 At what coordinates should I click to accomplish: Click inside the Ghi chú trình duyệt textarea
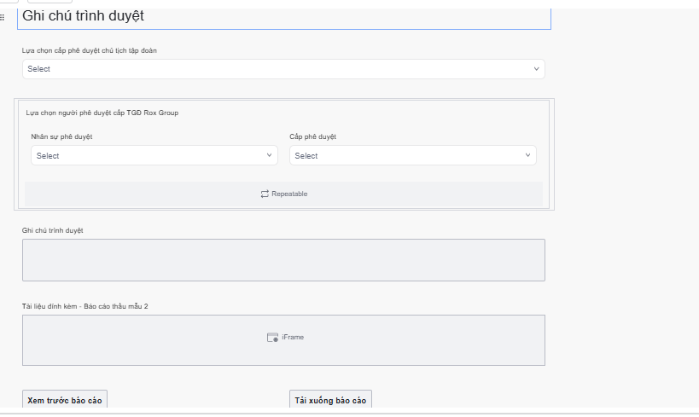tap(283, 260)
